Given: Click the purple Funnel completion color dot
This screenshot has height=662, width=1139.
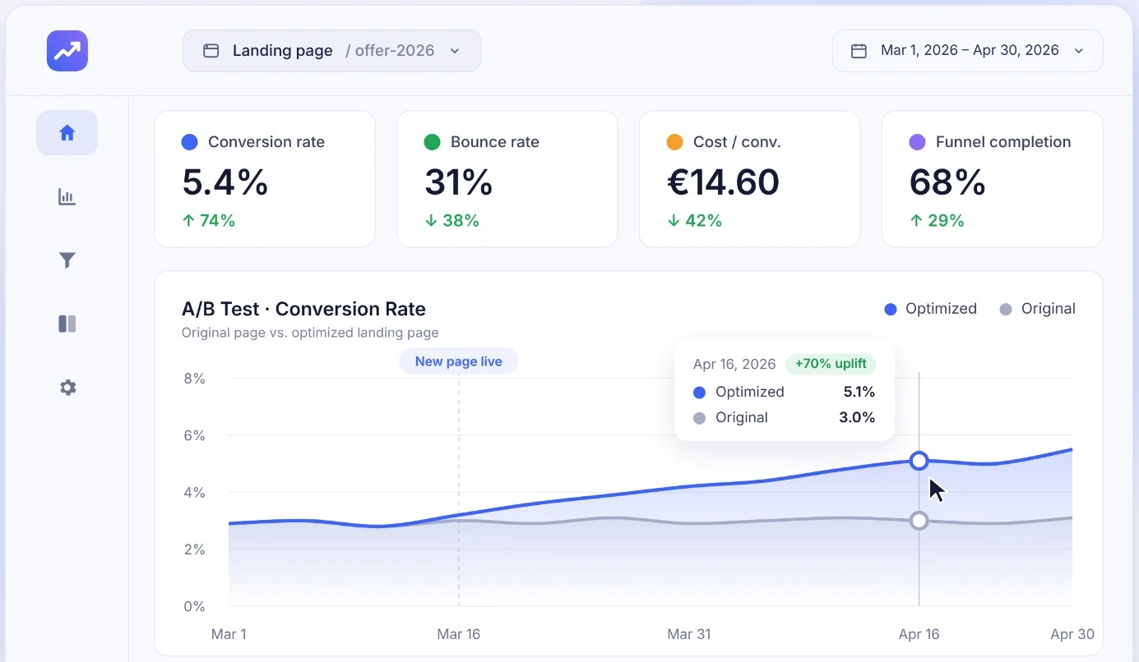Looking at the screenshot, I should coord(918,142).
